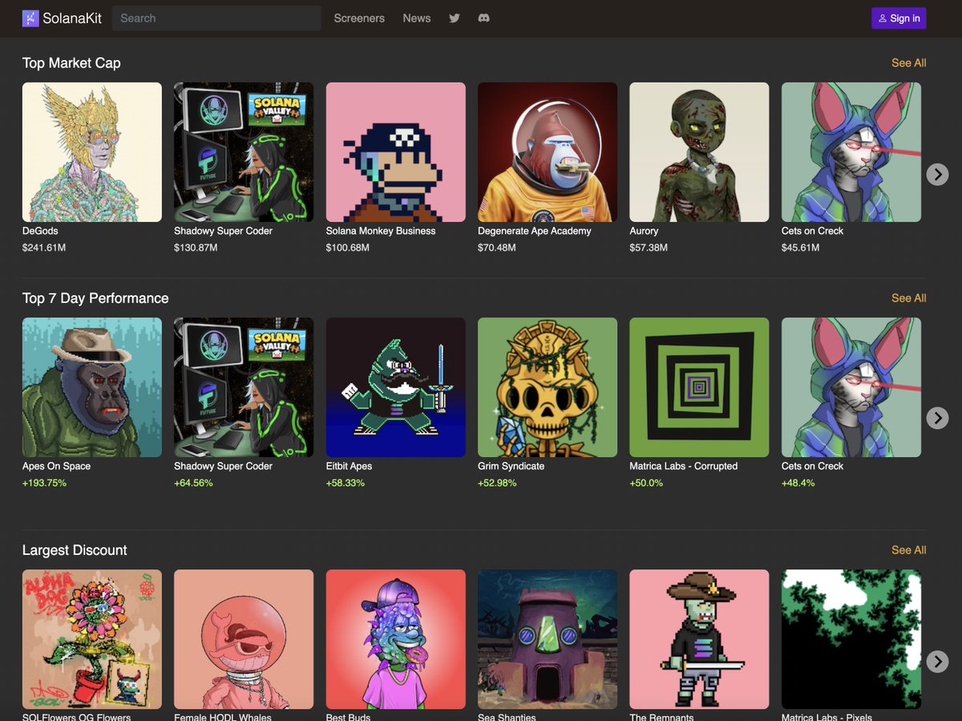This screenshot has height=721, width=962.
Task: Open the Matrica Labs - Pixels thumbnail
Action: click(851, 639)
